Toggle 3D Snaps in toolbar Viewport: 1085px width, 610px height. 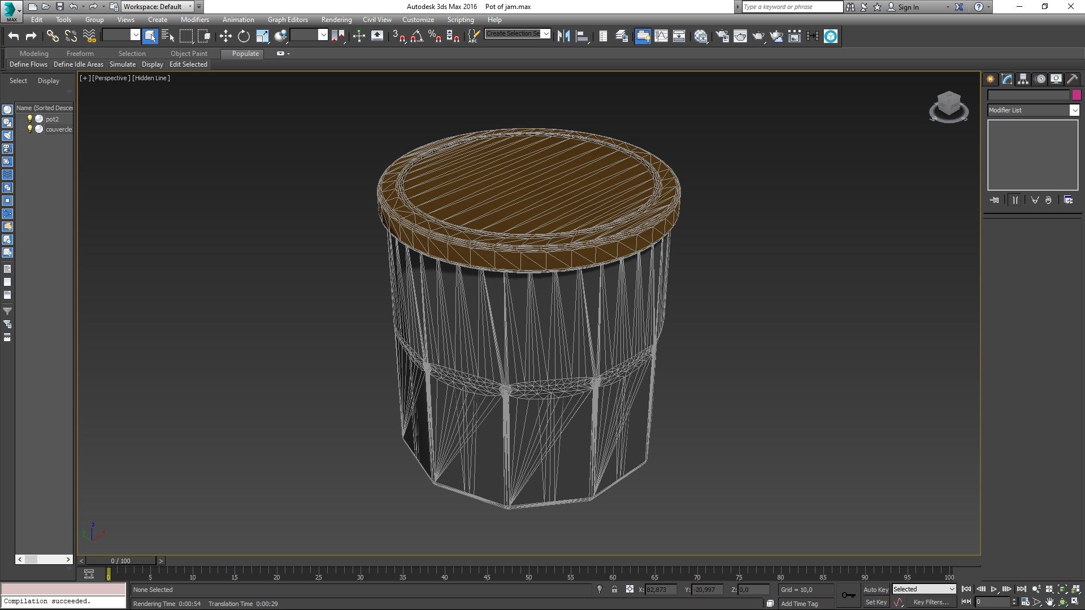click(398, 36)
